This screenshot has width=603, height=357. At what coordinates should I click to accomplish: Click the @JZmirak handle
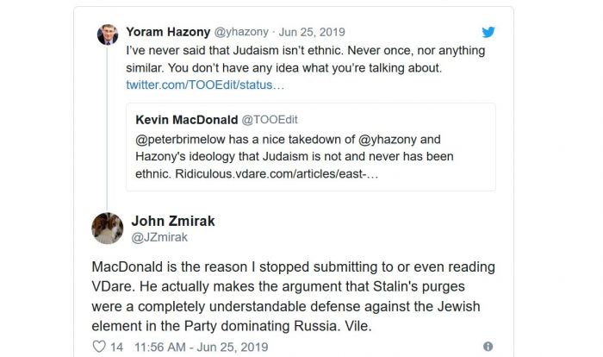click(159, 237)
